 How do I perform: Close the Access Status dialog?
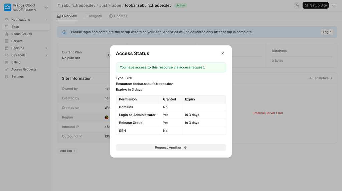(x=223, y=53)
